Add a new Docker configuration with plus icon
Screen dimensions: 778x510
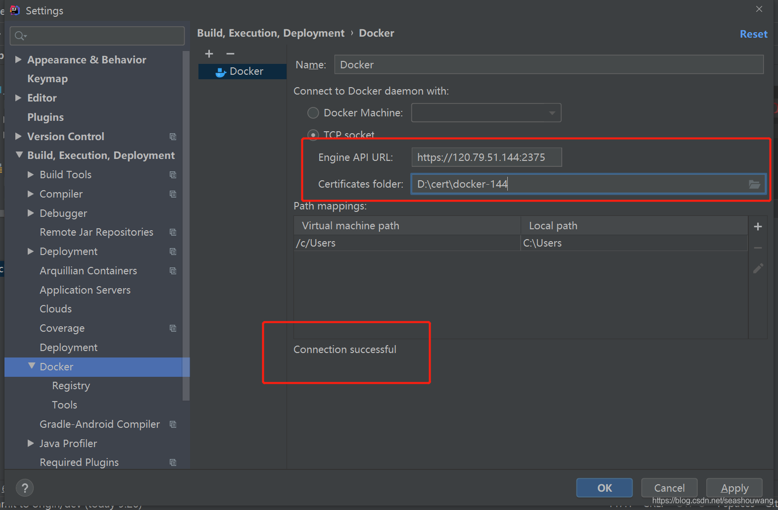[x=209, y=53]
